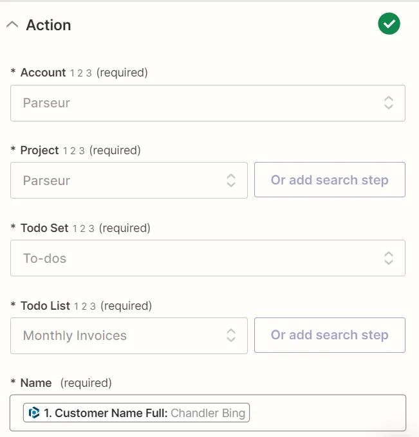Click the up-down arrows in Project field
The width and height of the screenshot is (419, 437).
pyautogui.click(x=231, y=181)
